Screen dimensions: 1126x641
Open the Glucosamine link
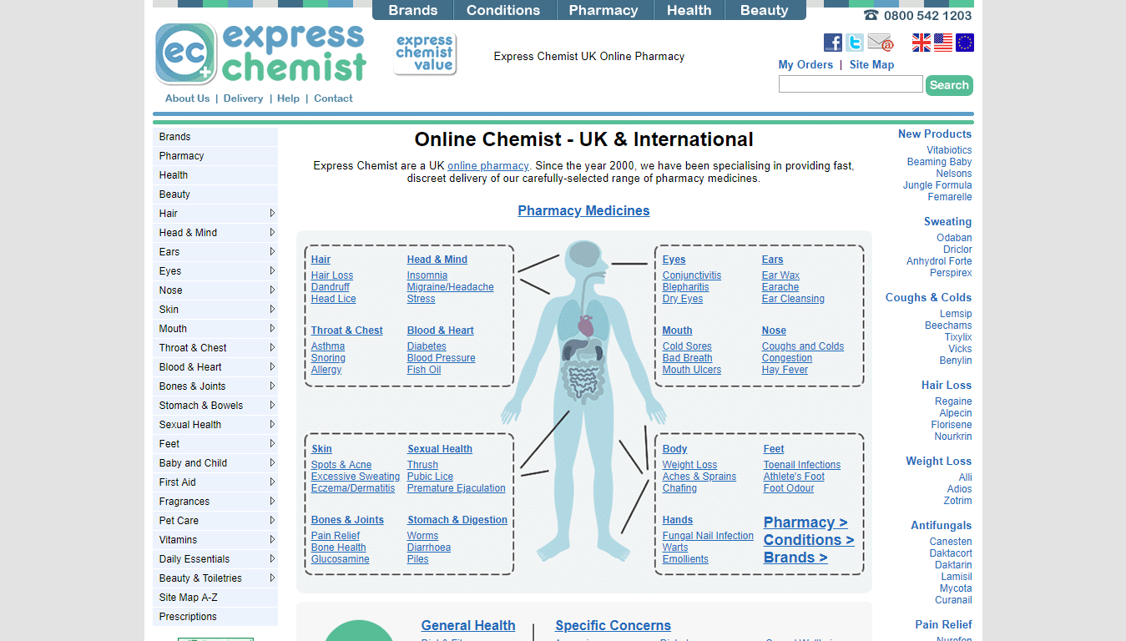[341, 559]
